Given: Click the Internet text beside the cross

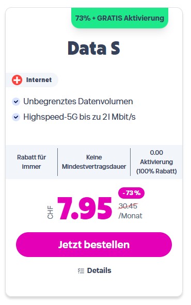Looking at the screenshot, I should coord(39,80).
